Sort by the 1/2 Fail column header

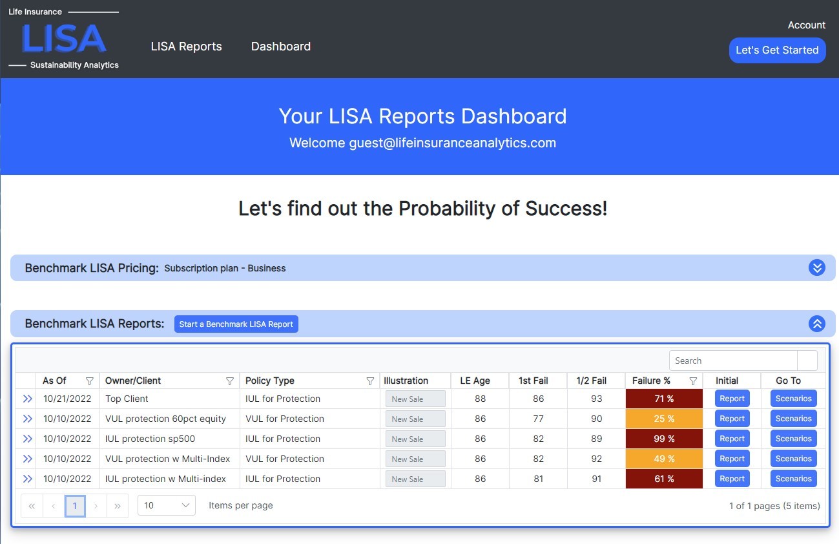point(596,381)
